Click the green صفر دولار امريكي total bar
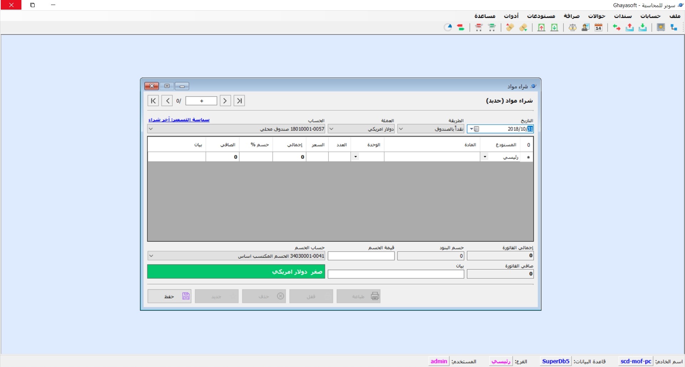Viewport: 685px width, 367px height. coord(236,272)
